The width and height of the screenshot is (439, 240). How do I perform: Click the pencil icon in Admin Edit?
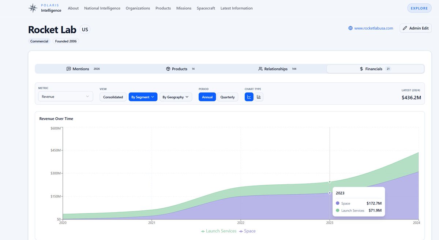coord(405,28)
